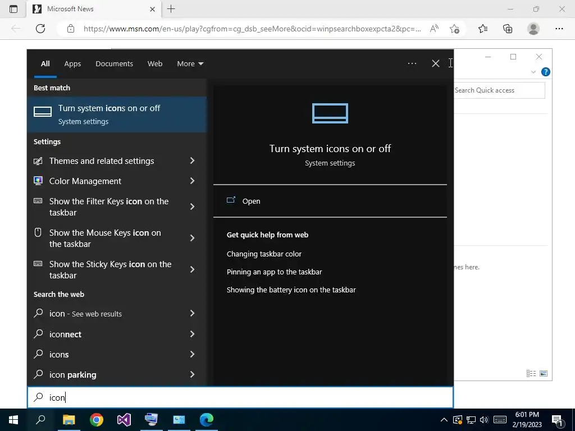Open Edge Settings and more menu
575x431 pixels.
[559, 29]
